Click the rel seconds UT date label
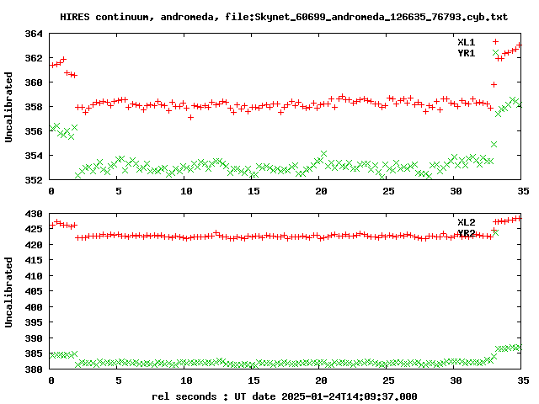 coord(285,396)
